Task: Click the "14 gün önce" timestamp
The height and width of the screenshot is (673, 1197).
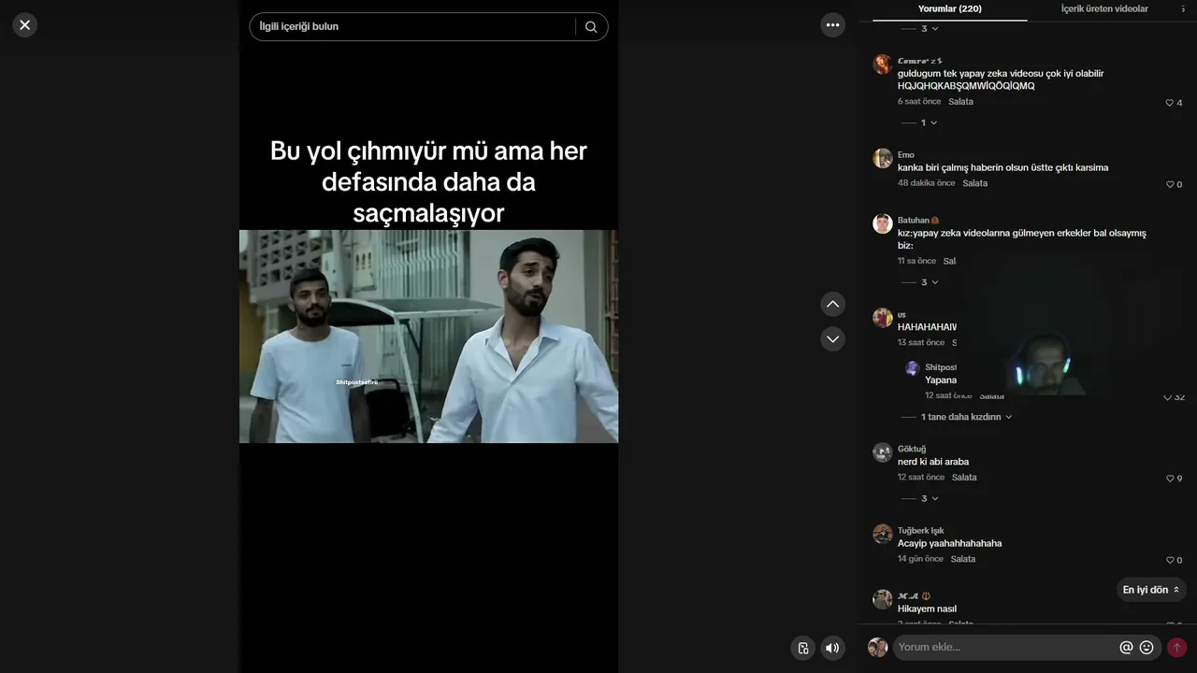Action: (920, 559)
